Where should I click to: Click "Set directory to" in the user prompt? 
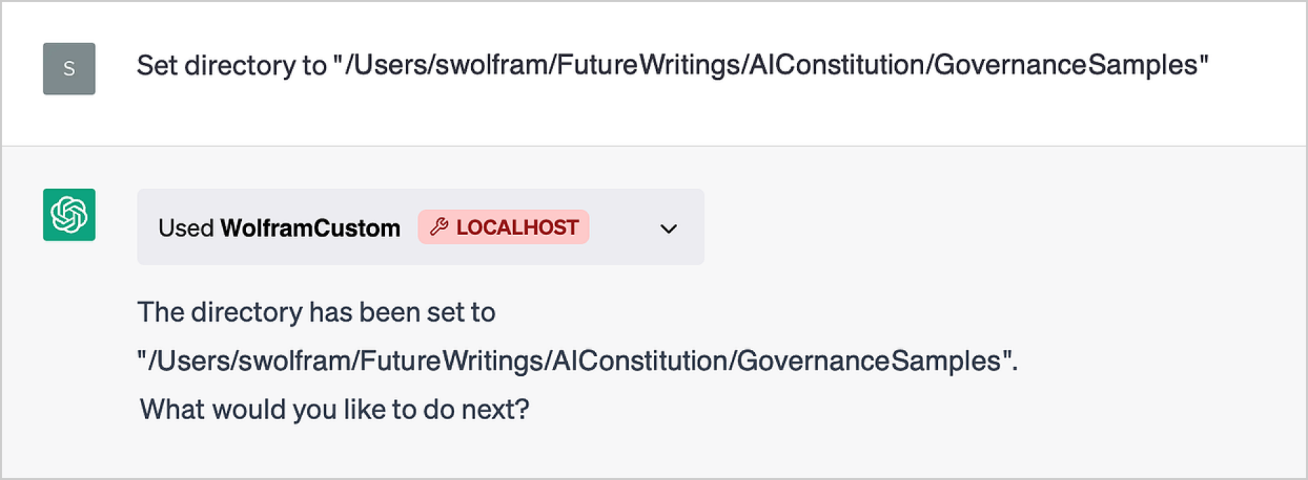[231, 65]
